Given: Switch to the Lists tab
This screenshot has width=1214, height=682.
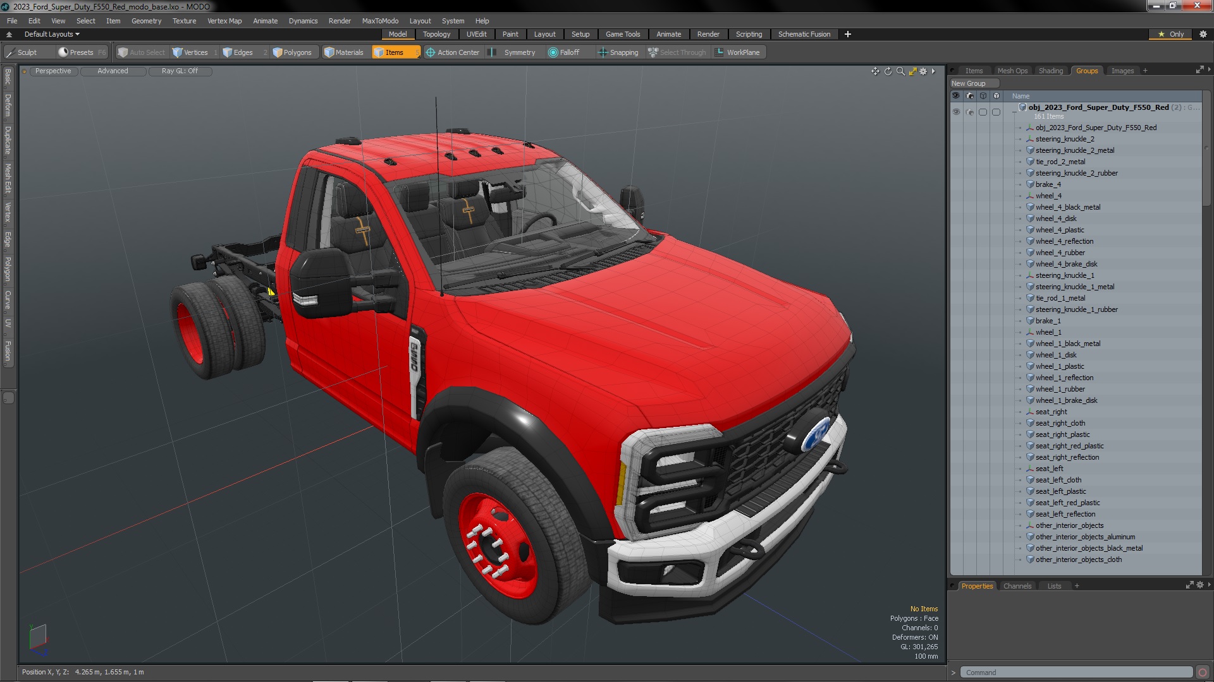Looking at the screenshot, I should (1054, 586).
